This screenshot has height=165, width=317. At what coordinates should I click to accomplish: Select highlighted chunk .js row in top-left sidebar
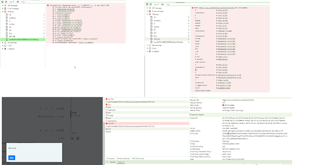click(23, 39)
